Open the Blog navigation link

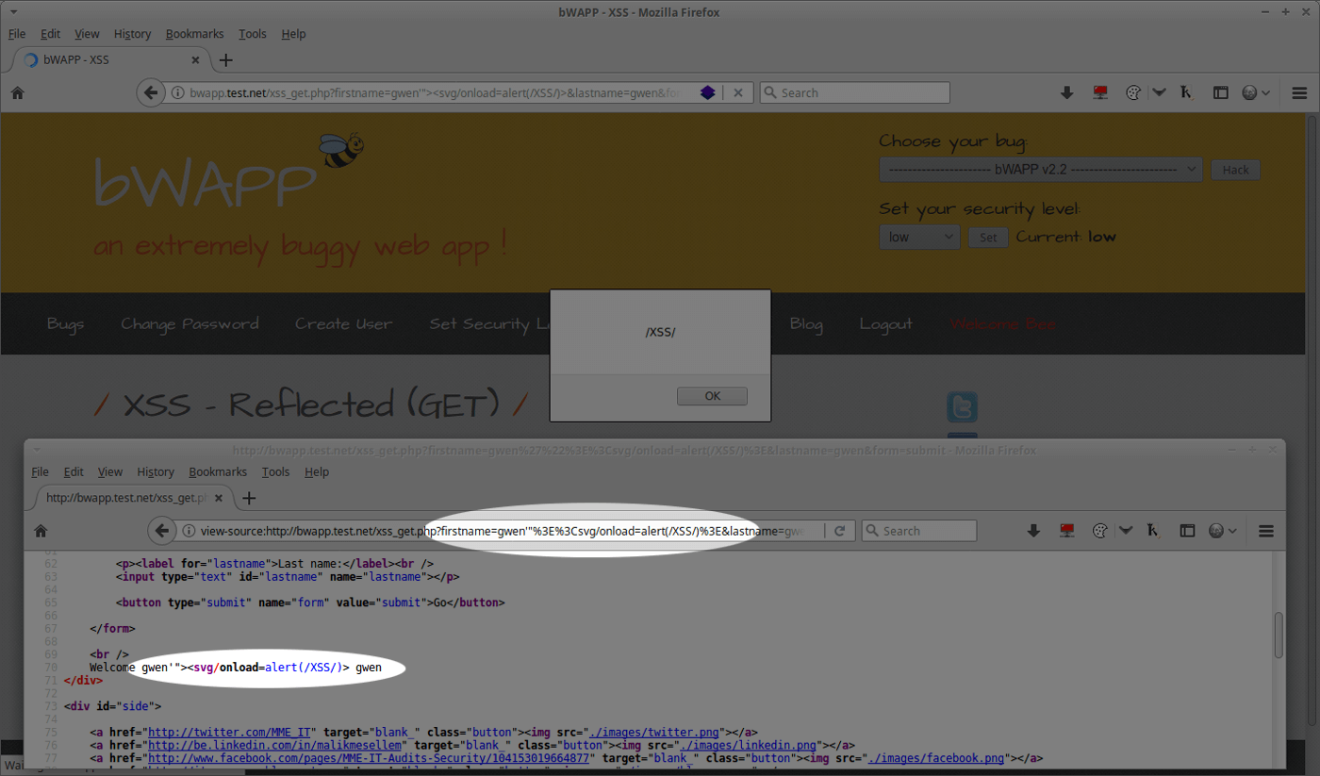[x=806, y=323]
